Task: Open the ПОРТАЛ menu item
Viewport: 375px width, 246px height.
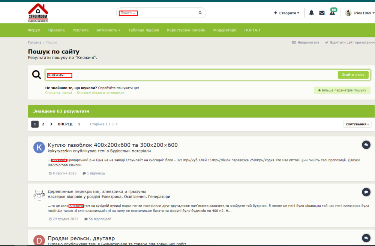Action: coord(252,30)
